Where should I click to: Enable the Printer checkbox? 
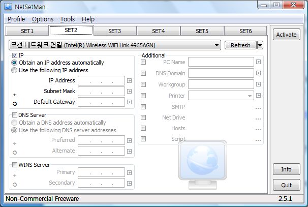143,96
